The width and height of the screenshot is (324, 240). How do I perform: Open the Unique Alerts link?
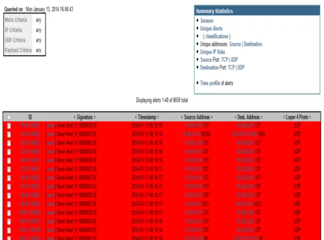tap(211, 28)
